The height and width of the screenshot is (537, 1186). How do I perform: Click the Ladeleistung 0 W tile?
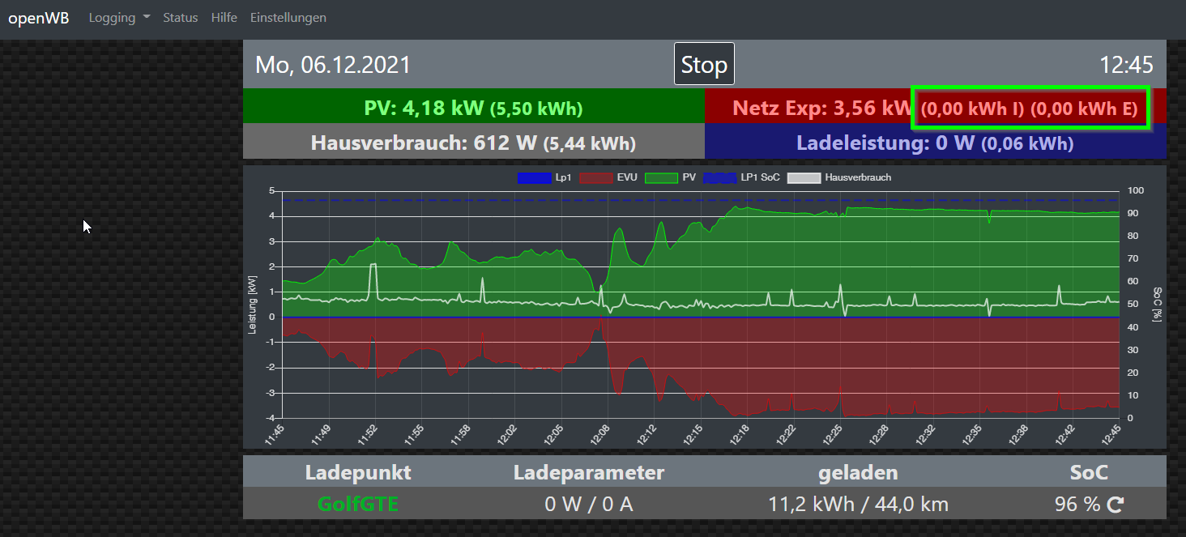[934, 143]
